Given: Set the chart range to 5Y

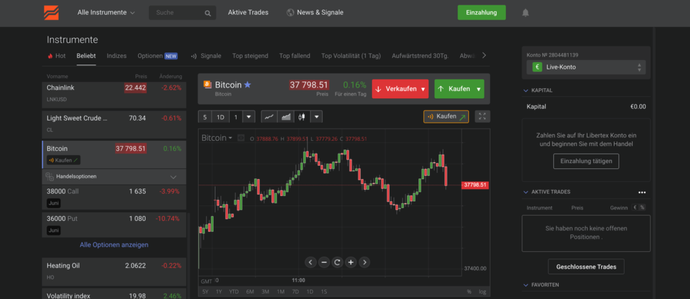Looking at the screenshot, I should click(205, 292).
